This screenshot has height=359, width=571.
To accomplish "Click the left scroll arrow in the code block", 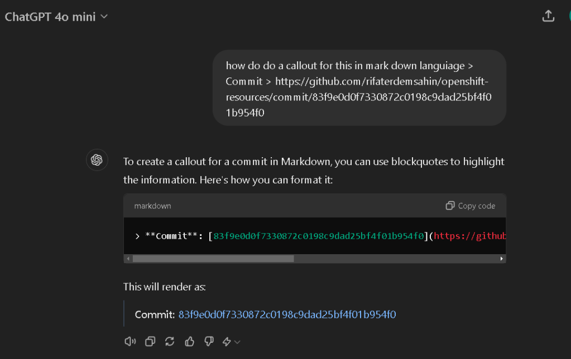I will [x=128, y=259].
